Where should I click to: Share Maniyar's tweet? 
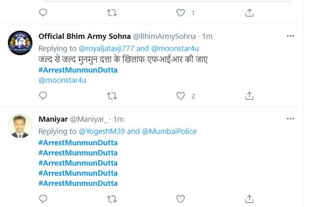click(249, 199)
